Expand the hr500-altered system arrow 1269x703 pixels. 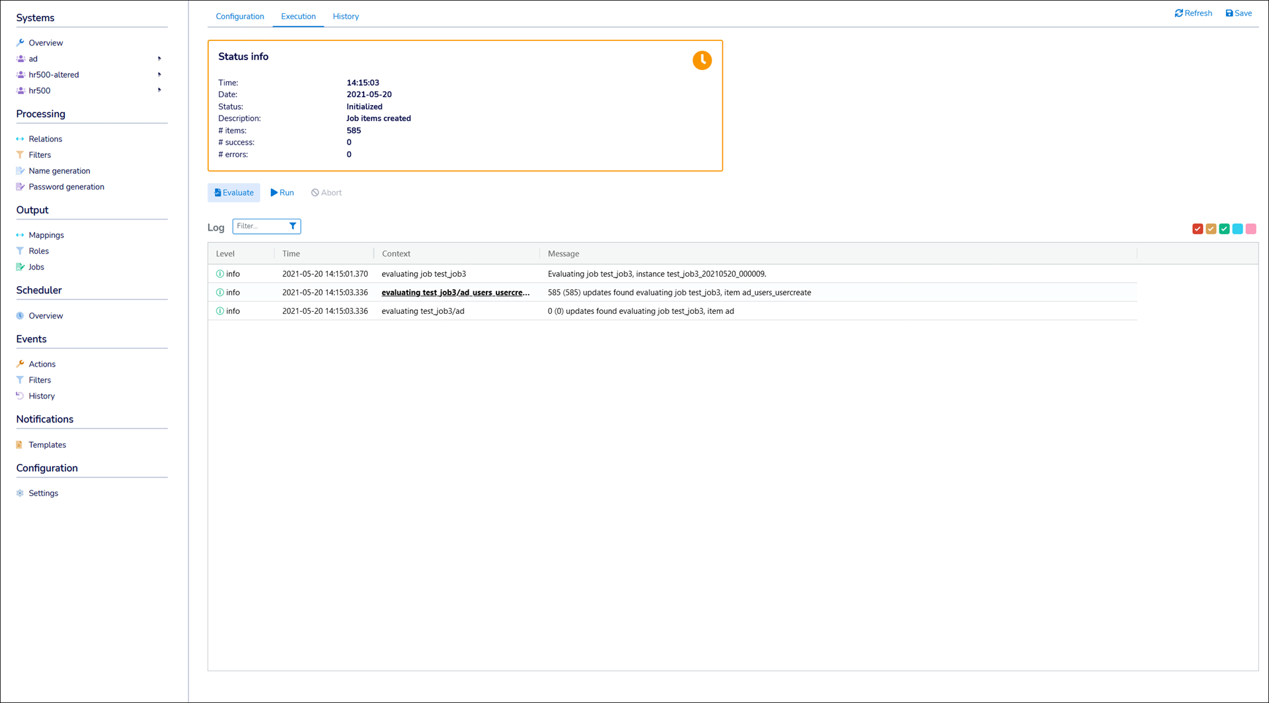(x=159, y=75)
